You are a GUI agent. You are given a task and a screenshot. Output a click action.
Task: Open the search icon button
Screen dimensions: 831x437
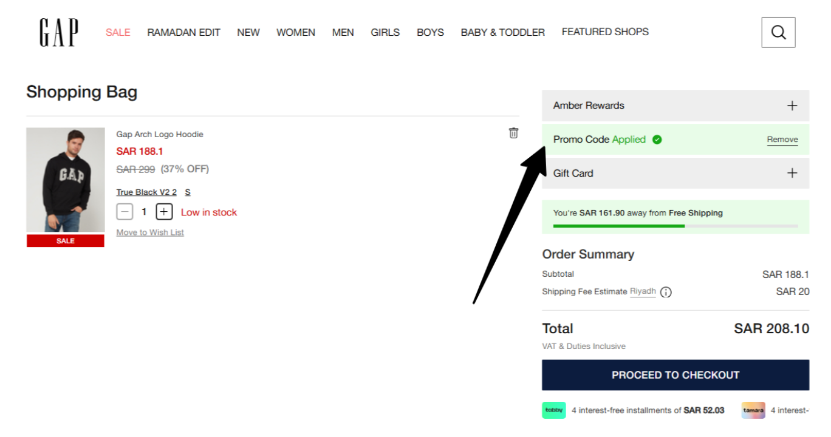click(778, 32)
